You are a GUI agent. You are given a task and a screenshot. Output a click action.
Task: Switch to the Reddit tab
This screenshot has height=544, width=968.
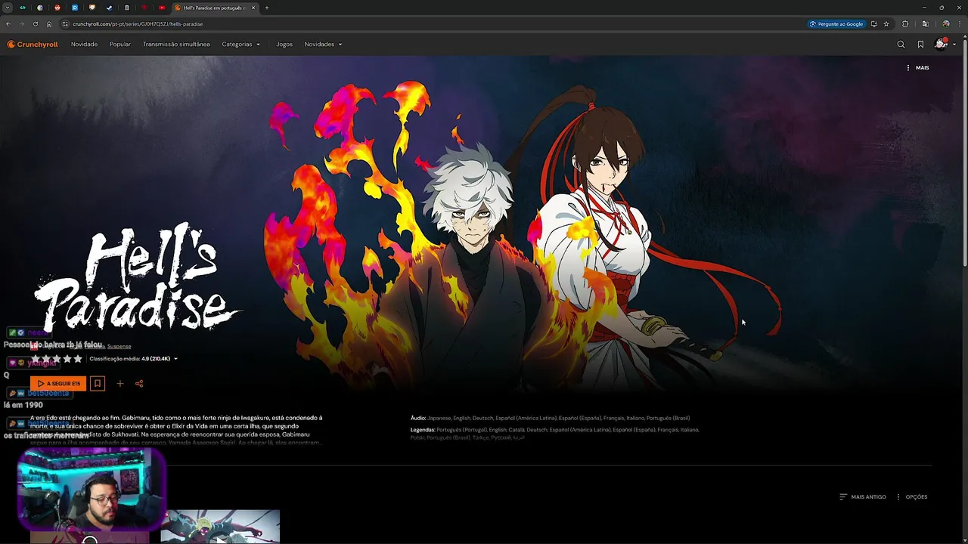pyautogui.click(x=57, y=8)
